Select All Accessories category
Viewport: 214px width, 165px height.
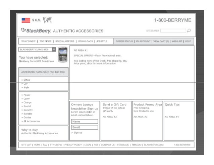(x=32, y=121)
